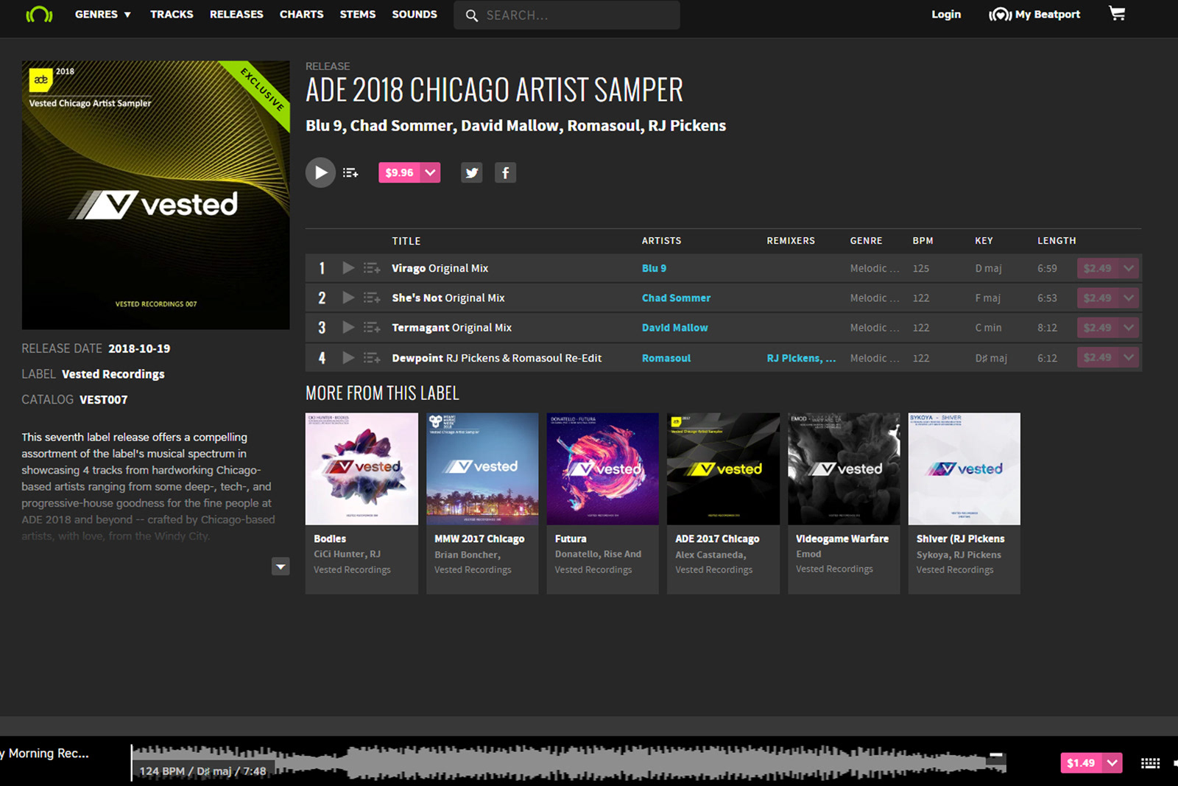The height and width of the screenshot is (786, 1178).
Task: Share release on Facebook
Action: pos(505,173)
